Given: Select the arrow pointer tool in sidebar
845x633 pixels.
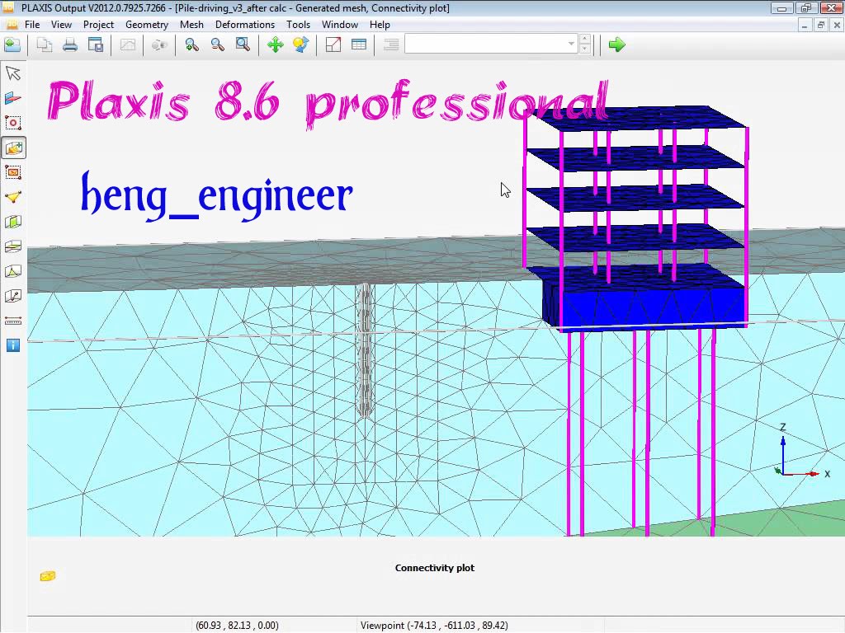Looking at the screenshot, I should click(12, 73).
